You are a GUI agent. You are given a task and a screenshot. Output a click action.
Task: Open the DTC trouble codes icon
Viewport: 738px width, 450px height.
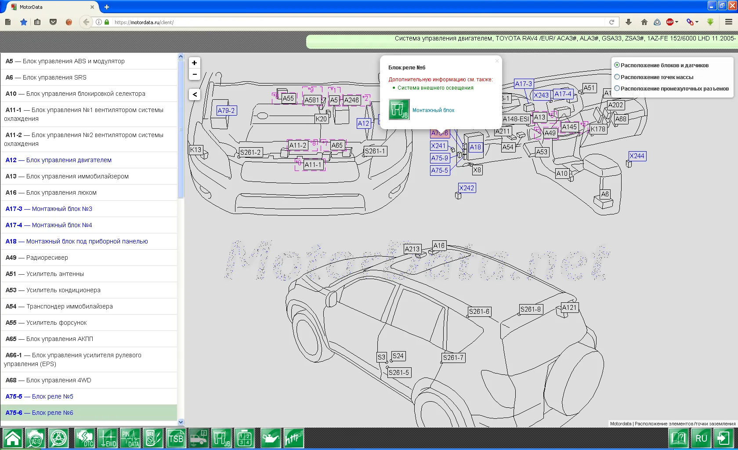pyautogui.click(x=84, y=438)
